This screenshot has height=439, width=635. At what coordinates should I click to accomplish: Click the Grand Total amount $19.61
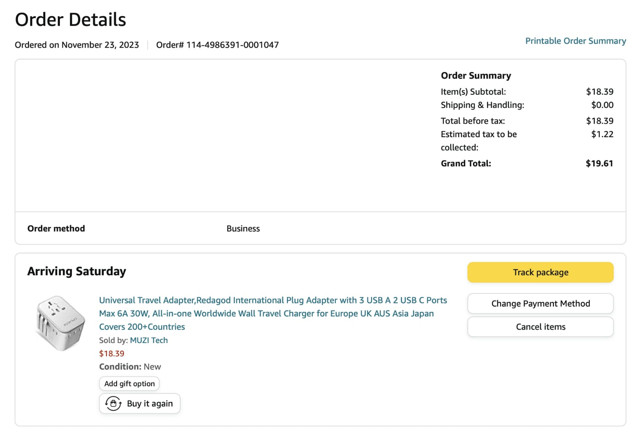pyautogui.click(x=599, y=163)
